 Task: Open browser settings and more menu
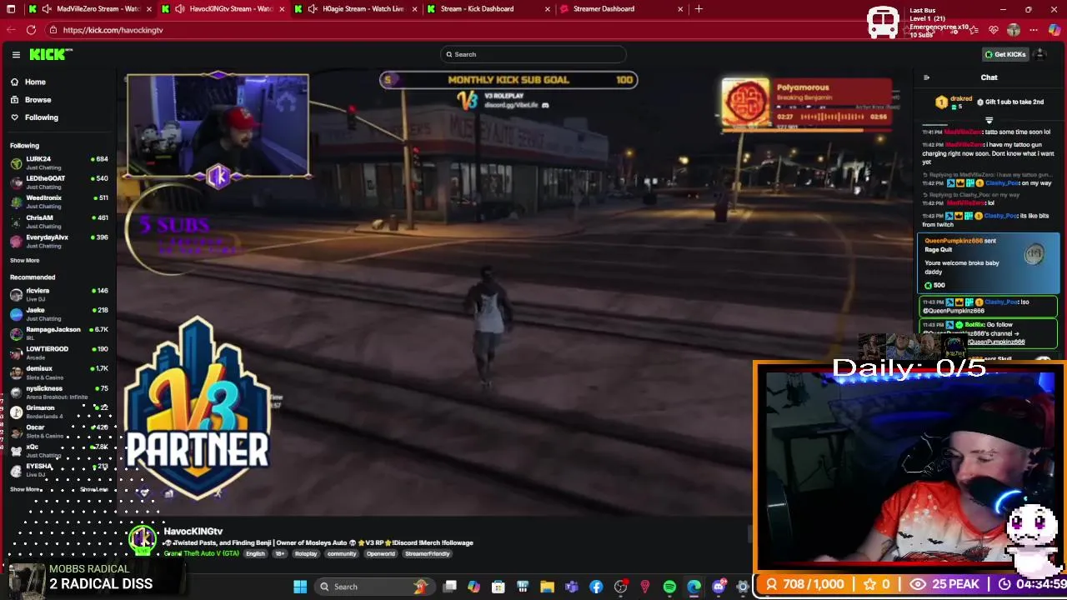(x=1034, y=30)
